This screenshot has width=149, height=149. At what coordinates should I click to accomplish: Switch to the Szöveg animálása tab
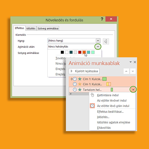click(48, 28)
